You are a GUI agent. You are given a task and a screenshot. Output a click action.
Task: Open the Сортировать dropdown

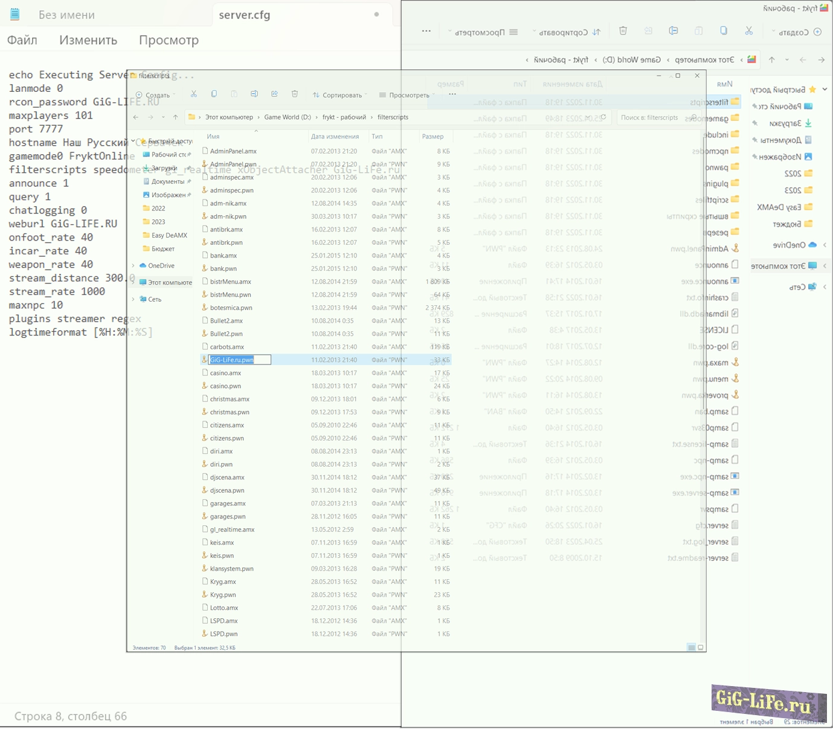(x=340, y=95)
